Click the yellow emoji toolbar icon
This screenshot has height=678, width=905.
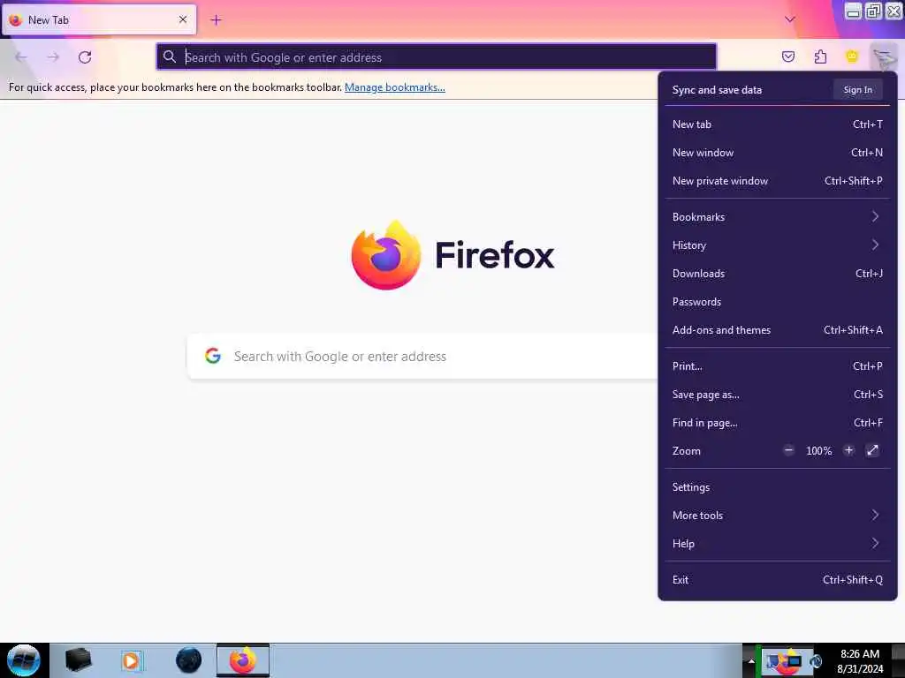click(x=852, y=56)
